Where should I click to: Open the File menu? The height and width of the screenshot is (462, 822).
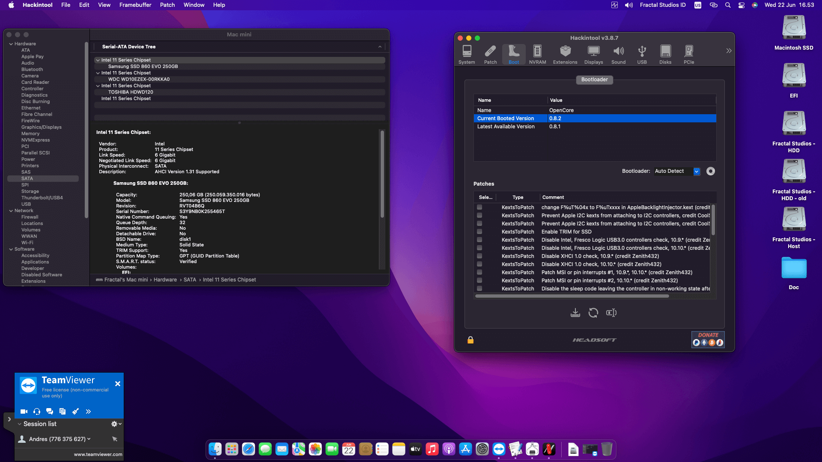click(x=66, y=5)
